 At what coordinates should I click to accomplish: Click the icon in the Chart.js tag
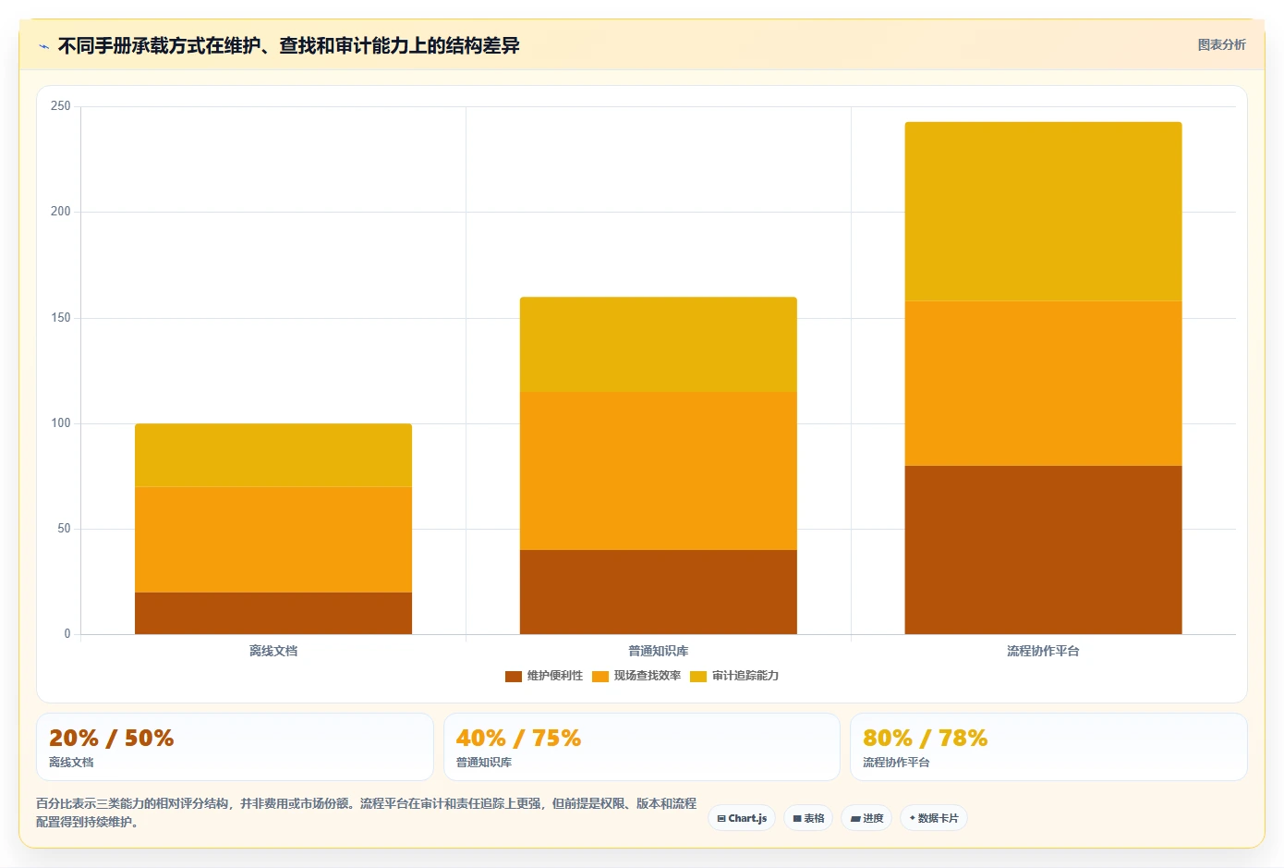pos(721,819)
